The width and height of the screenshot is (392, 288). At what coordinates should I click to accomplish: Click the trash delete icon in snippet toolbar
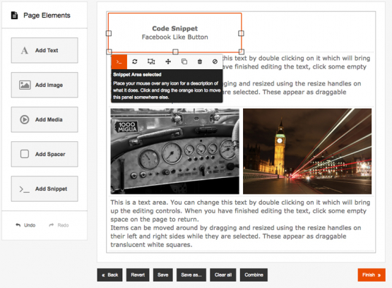(200, 61)
